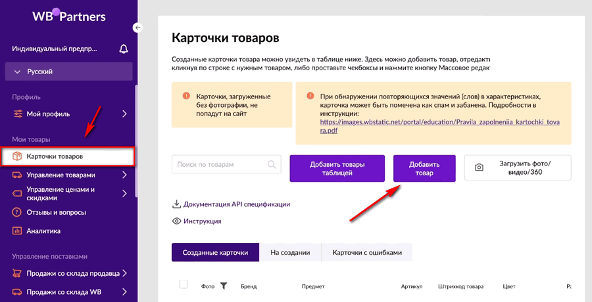Click the Поиск по товарам search field

click(226, 164)
